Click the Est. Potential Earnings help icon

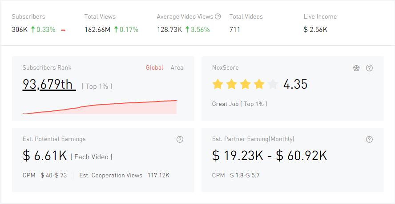180,139
